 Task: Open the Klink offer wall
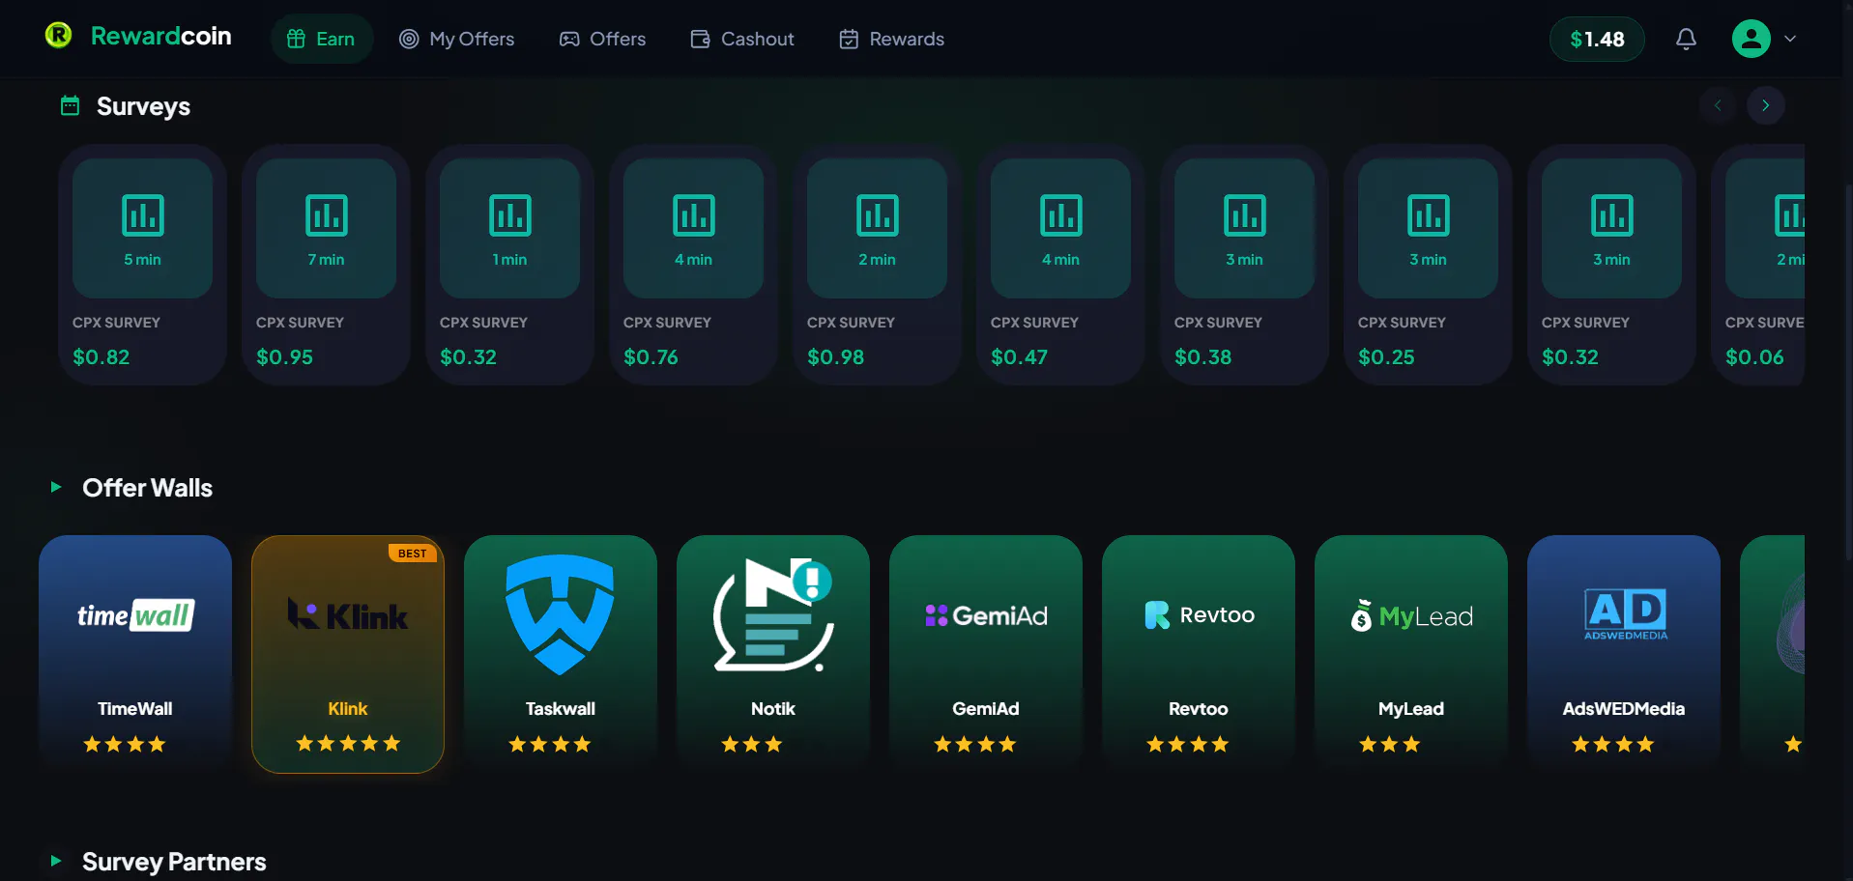click(348, 654)
